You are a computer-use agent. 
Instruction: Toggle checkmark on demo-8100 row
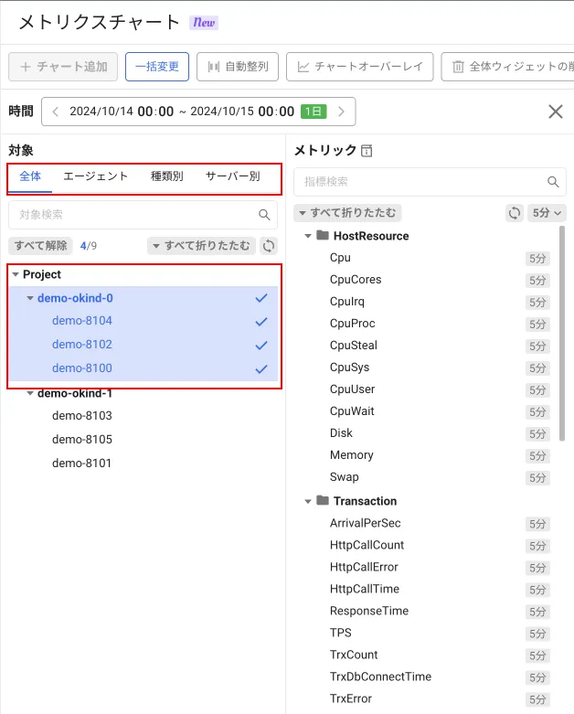261,369
